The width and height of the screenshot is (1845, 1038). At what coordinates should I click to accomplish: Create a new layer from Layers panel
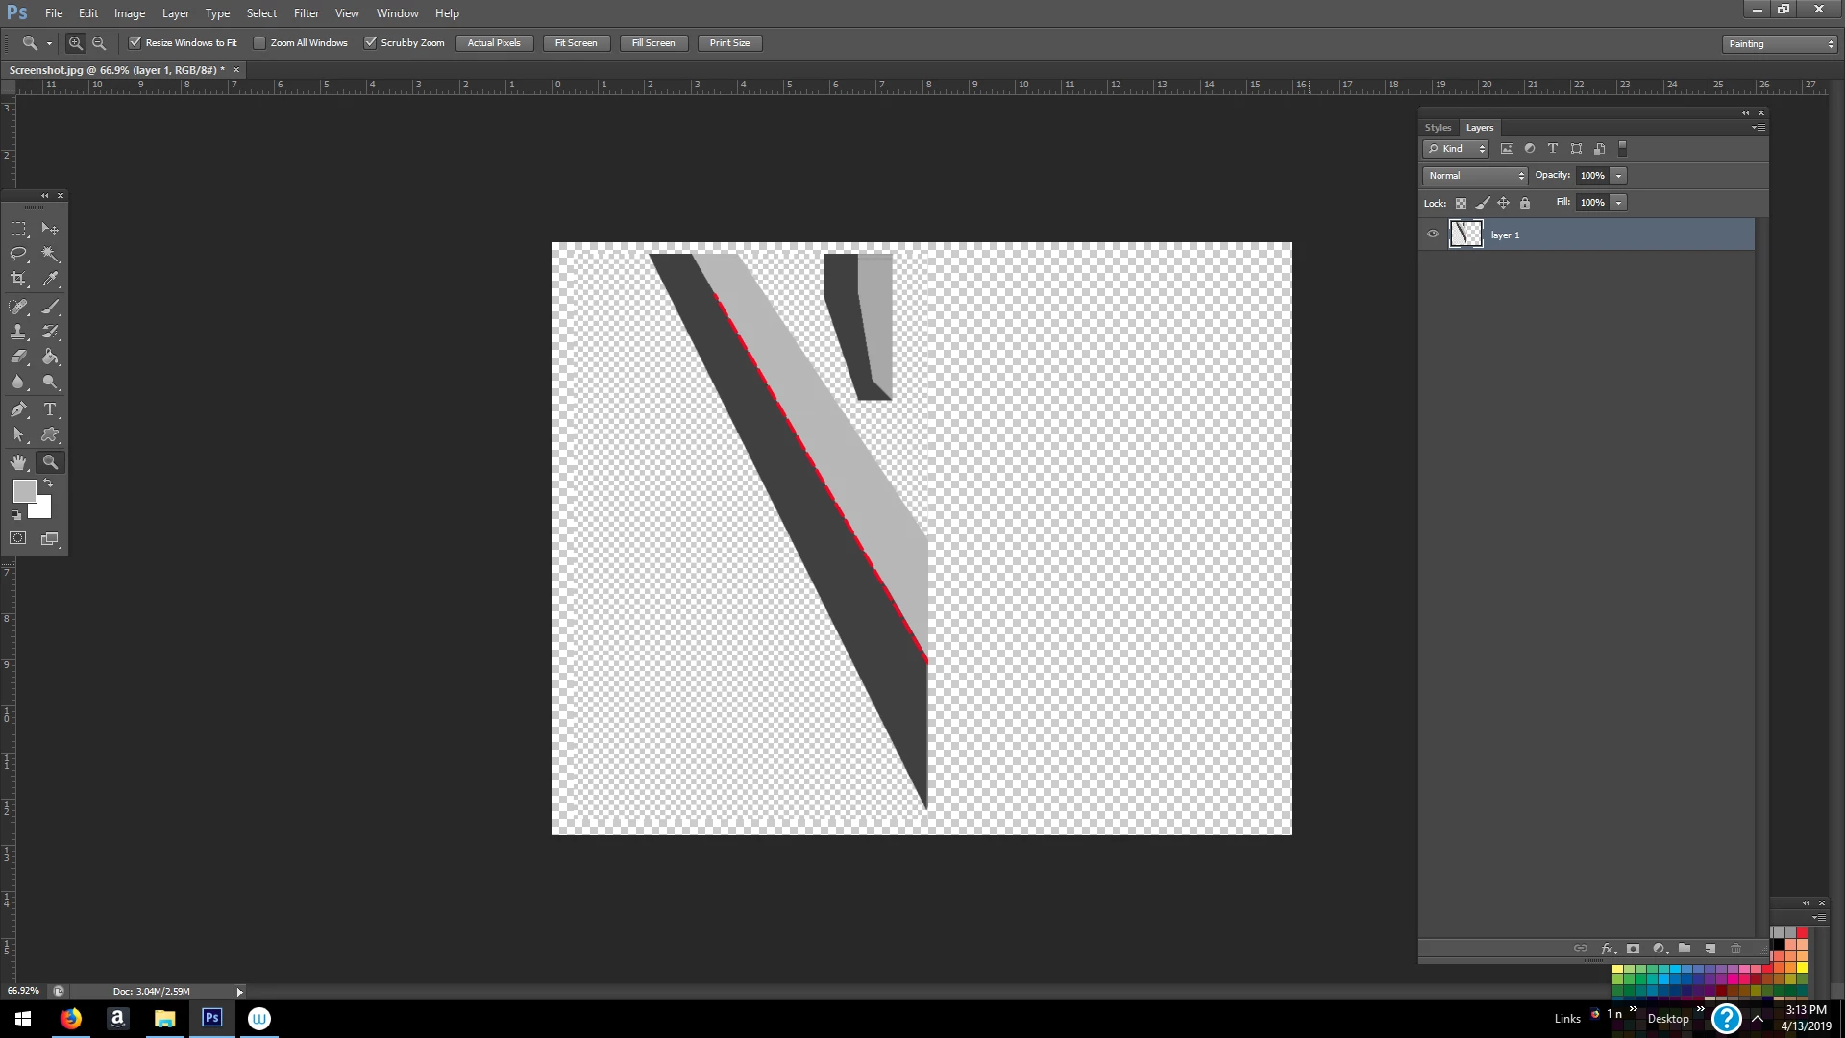pyautogui.click(x=1710, y=949)
